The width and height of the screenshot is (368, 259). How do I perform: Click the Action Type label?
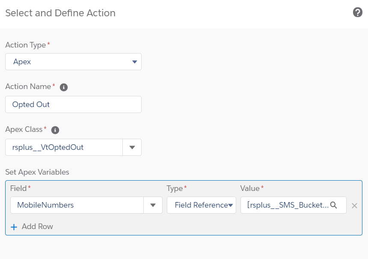point(25,45)
